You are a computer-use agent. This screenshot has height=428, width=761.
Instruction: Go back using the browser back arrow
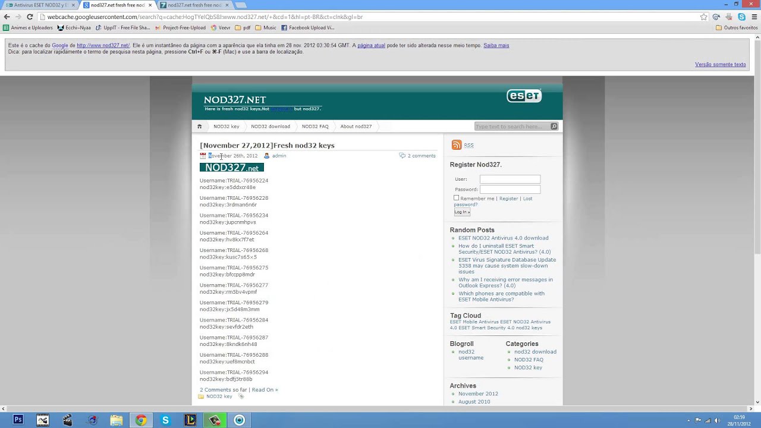(x=7, y=17)
